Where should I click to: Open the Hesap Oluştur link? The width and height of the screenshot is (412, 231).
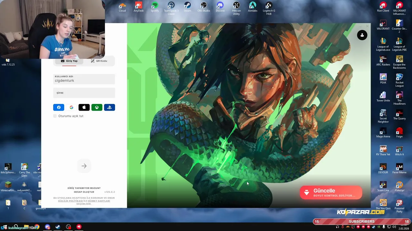[x=84, y=192]
